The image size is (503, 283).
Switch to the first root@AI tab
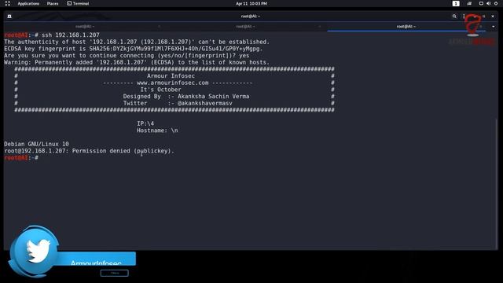click(x=85, y=26)
